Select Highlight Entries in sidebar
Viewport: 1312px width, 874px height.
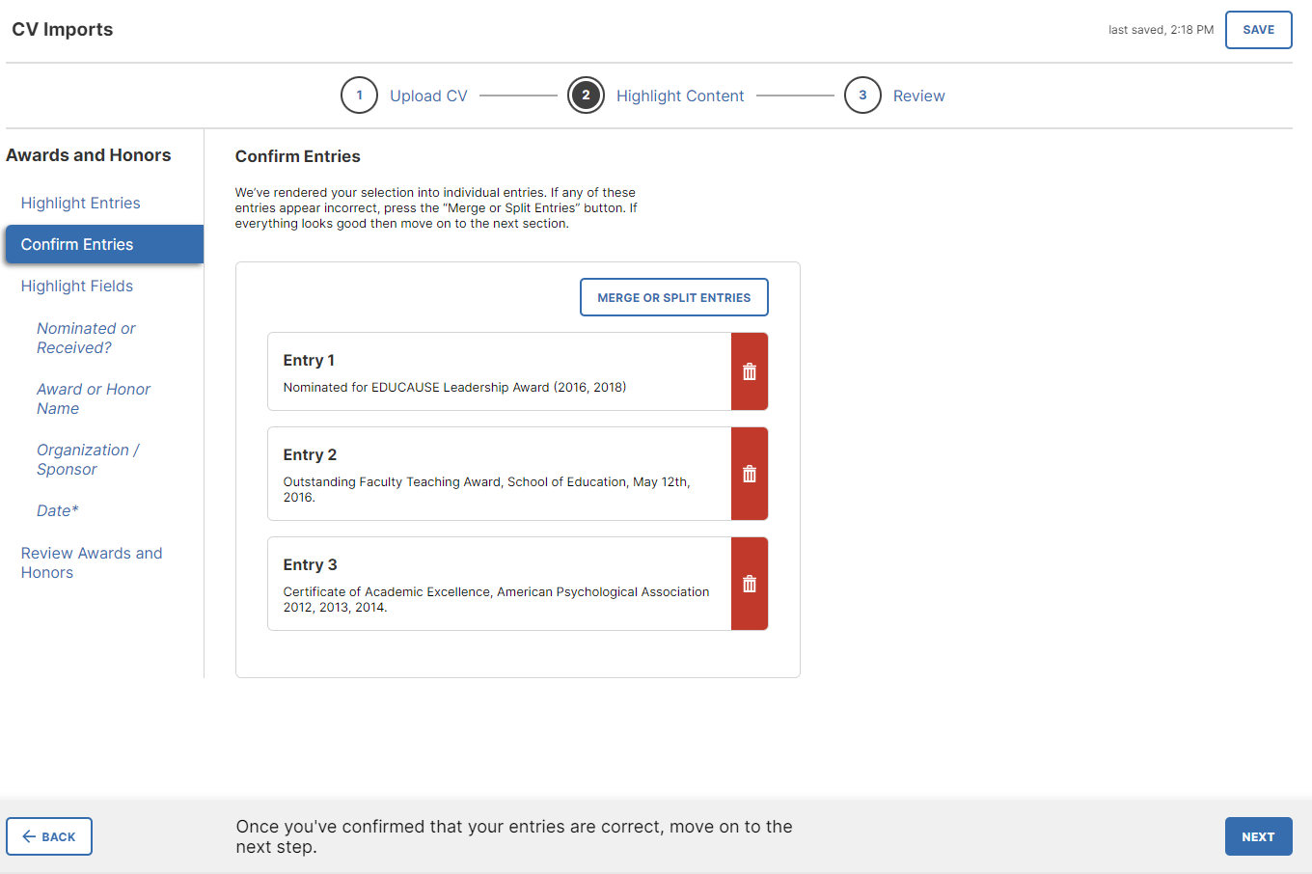81,203
